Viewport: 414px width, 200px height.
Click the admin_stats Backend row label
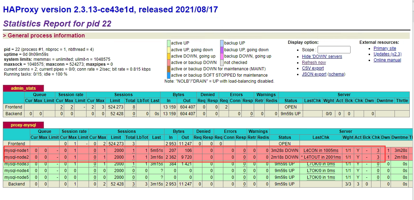[14, 114]
